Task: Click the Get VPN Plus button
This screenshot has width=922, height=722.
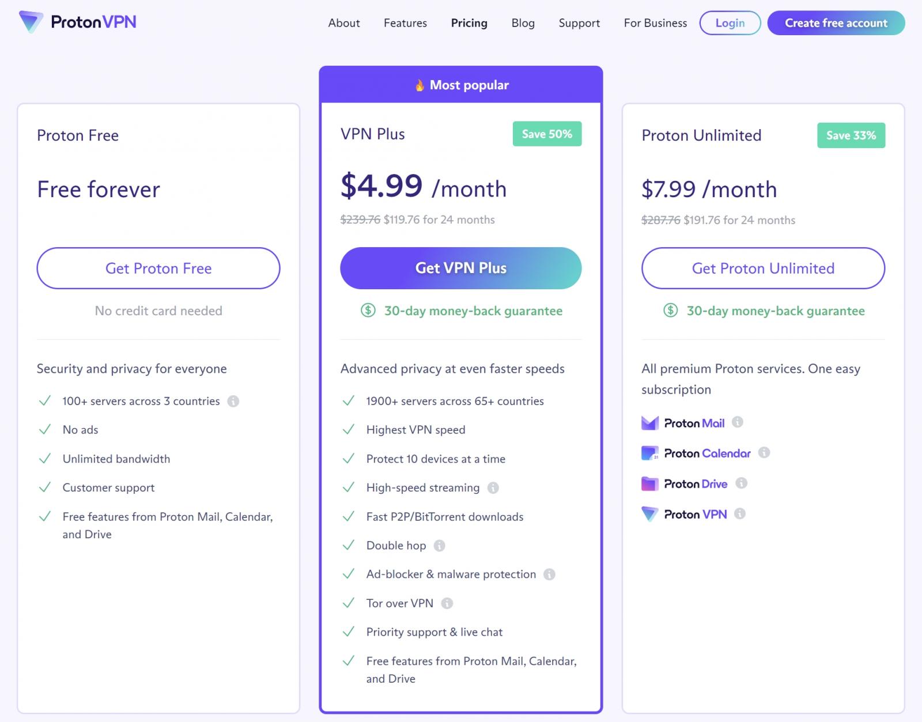Action: point(461,267)
